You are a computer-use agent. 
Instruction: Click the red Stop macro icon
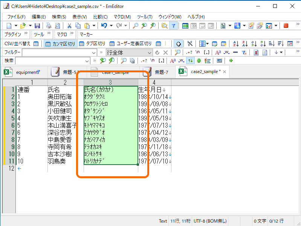(x=286, y=26)
